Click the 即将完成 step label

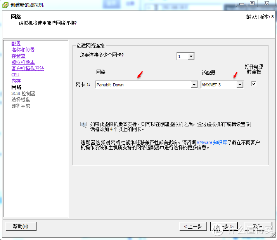click(x=21, y=106)
